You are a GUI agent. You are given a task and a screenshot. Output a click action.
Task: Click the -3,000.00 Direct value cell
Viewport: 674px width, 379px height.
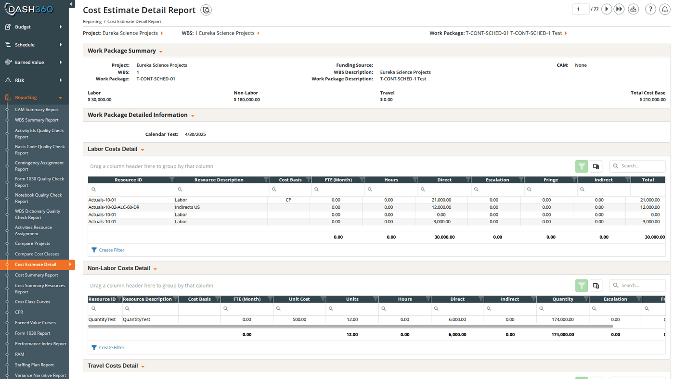441,222
